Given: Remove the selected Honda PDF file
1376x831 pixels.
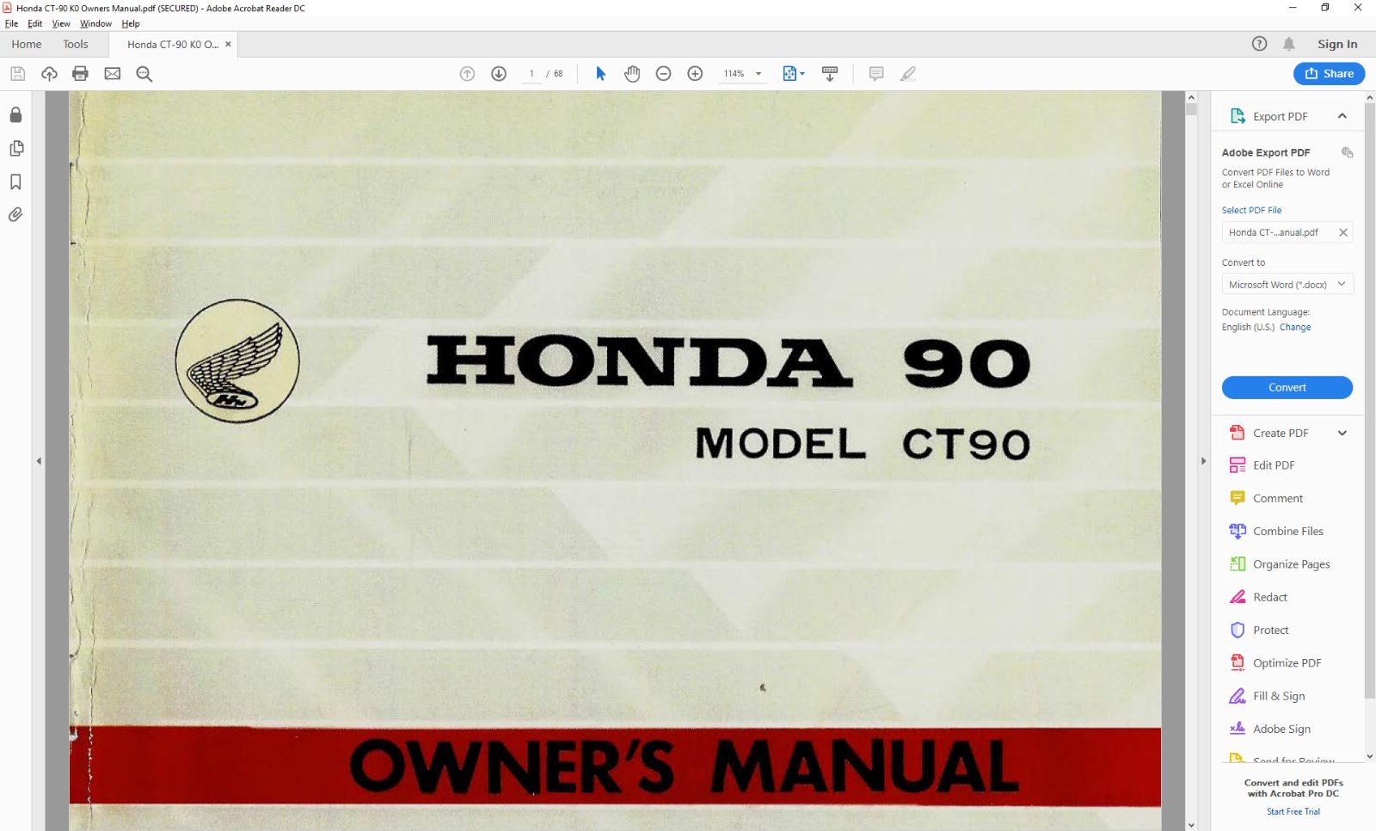Looking at the screenshot, I should pos(1342,232).
